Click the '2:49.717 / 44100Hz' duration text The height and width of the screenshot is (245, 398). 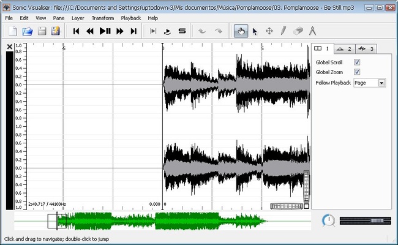point(47,204)
